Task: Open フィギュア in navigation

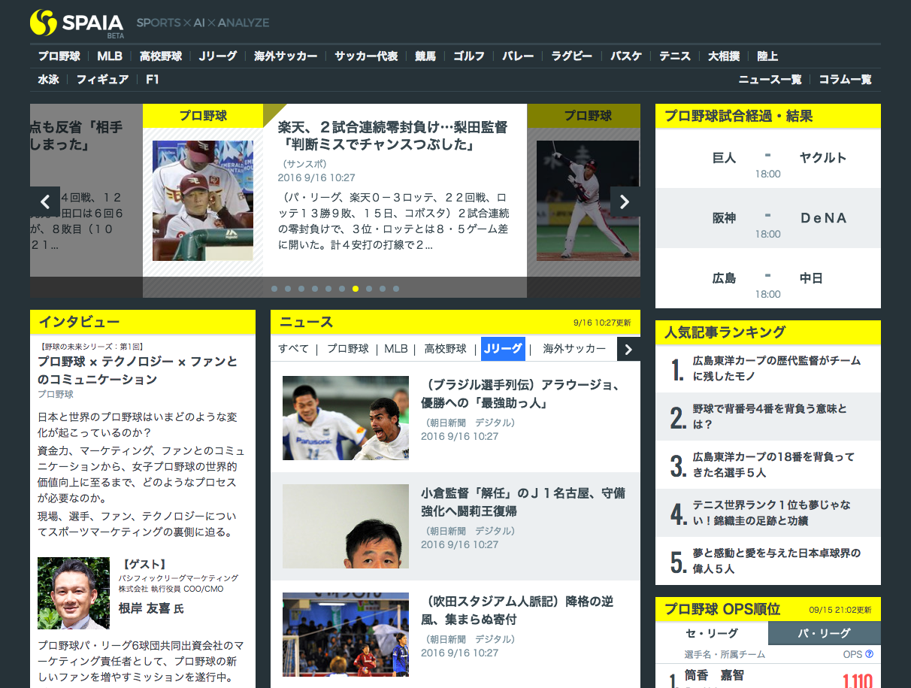Action: point(102,79)
